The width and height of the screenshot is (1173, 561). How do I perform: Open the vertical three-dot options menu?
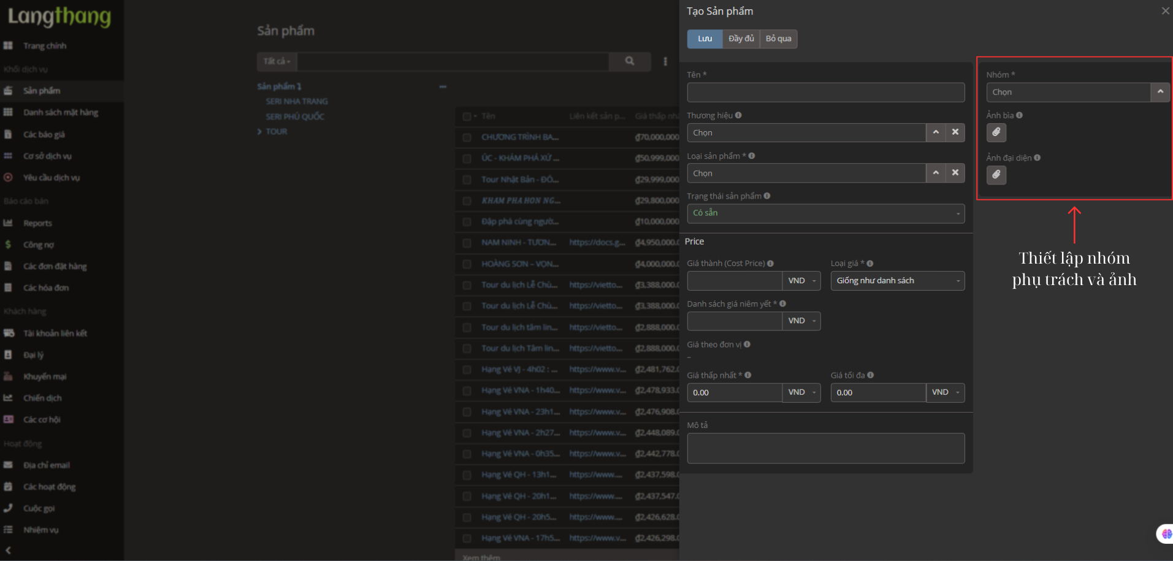[665, 61]
